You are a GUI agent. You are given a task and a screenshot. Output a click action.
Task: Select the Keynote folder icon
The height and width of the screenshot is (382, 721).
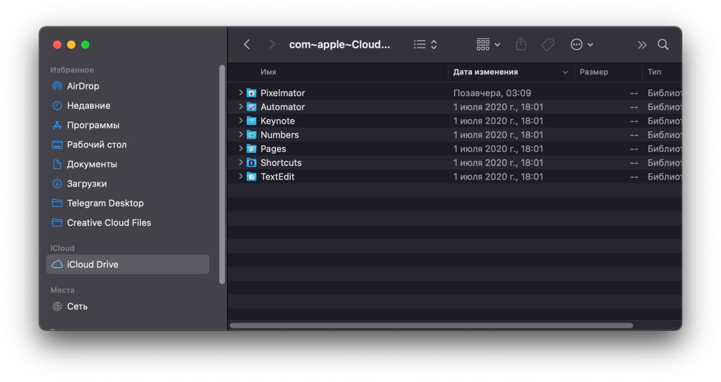pyautogui.click(x=252, y=121)
